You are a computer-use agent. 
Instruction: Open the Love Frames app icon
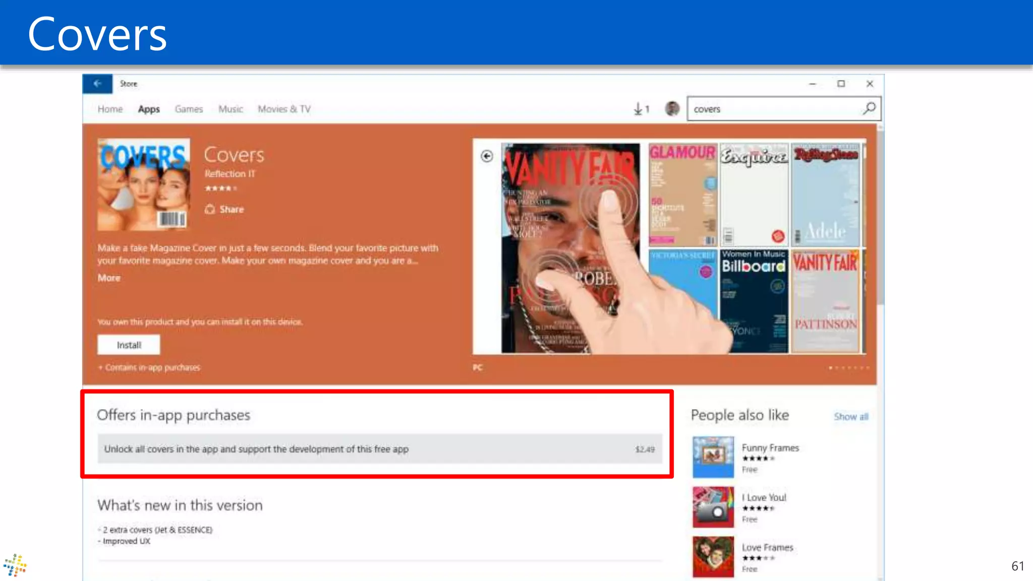point(713,557)
